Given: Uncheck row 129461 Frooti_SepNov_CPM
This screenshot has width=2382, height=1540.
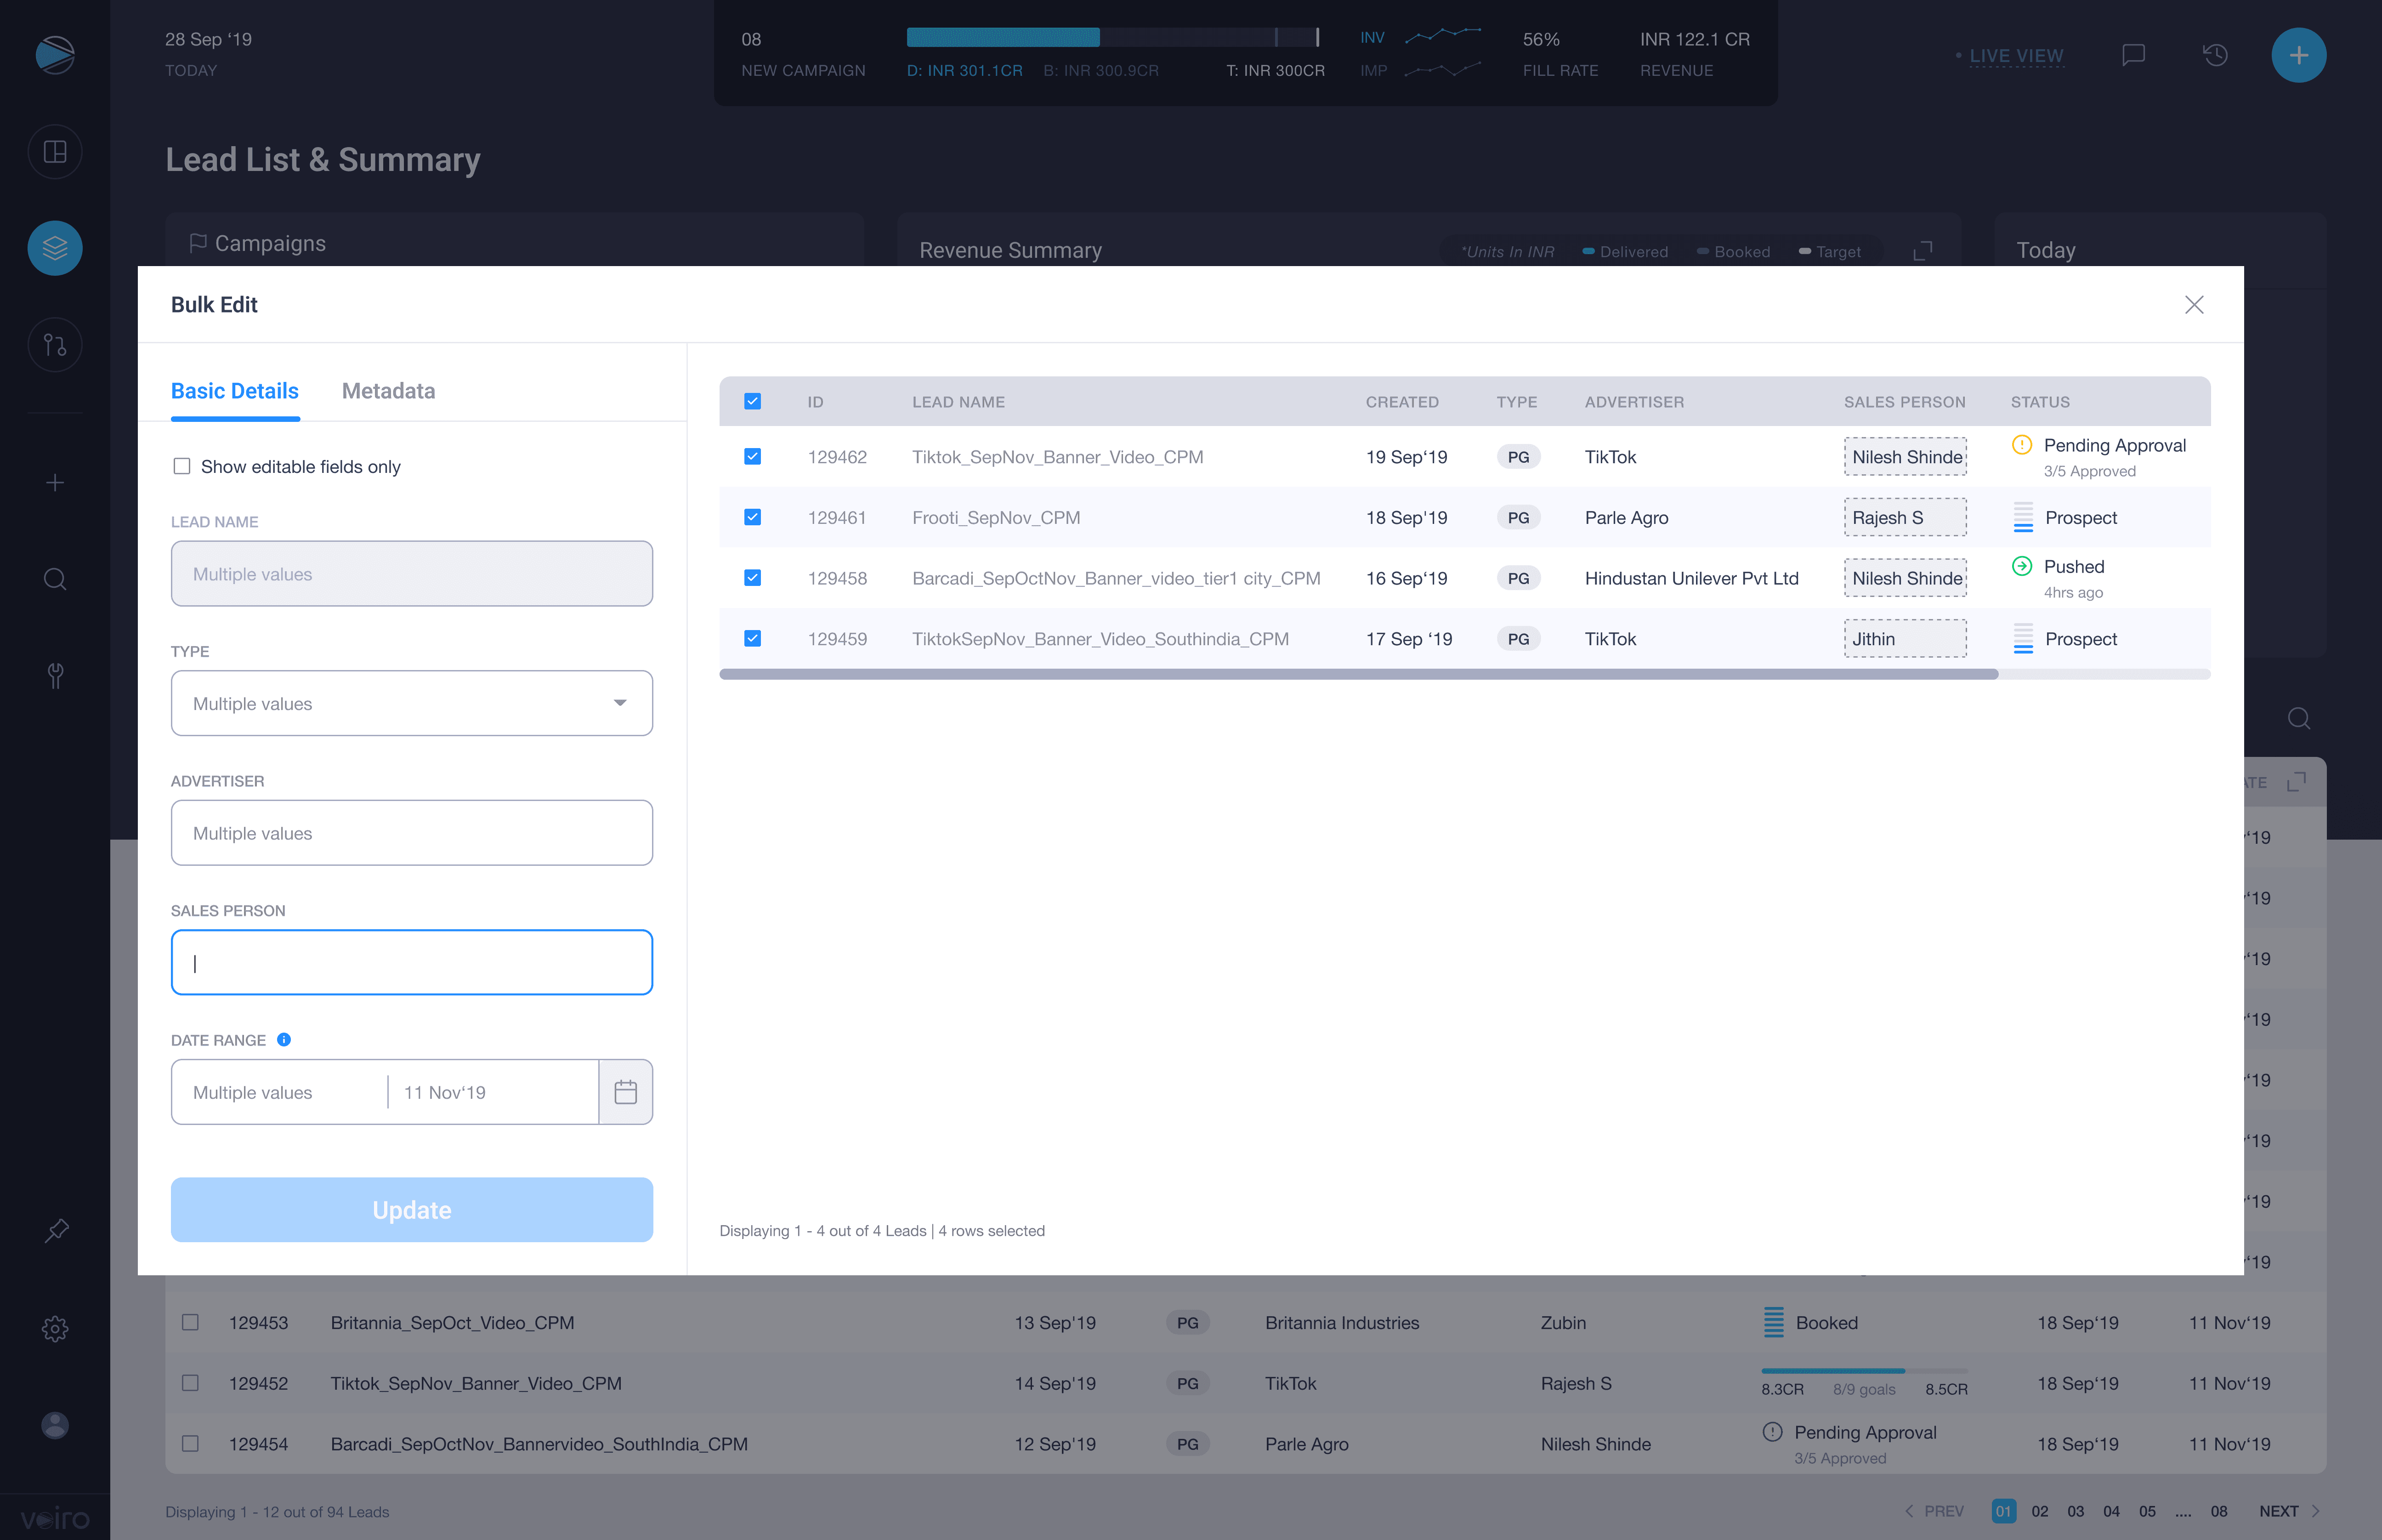Looking at the screenshot, I should click(753, 517).
